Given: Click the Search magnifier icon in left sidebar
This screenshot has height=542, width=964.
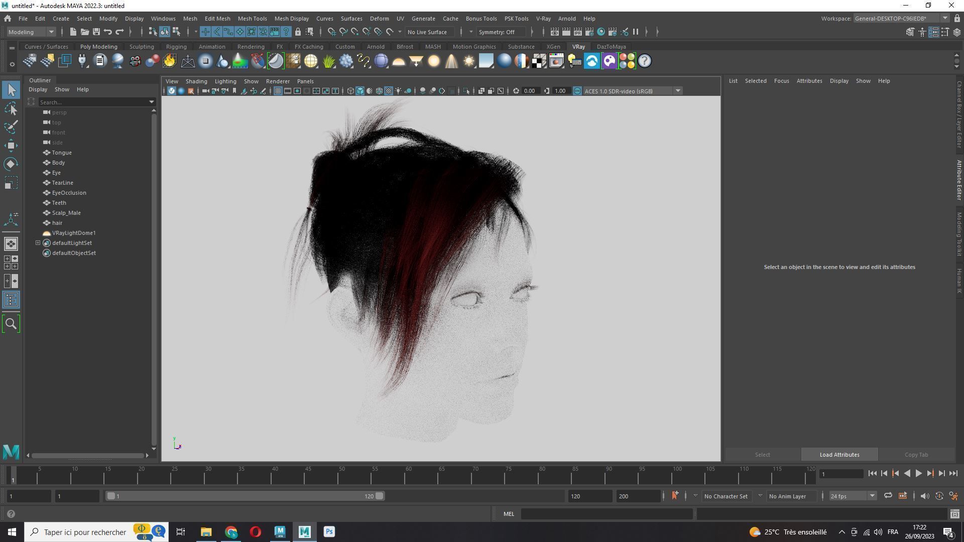Looking at the screenshot, I should [11, 324].
